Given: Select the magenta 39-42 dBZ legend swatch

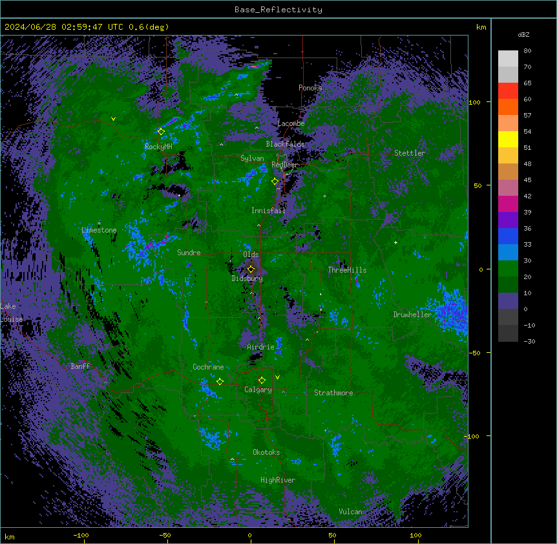Looking at the screenshot, I should 508,204.
